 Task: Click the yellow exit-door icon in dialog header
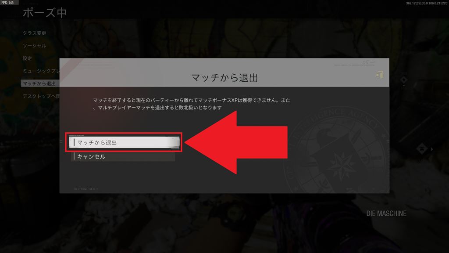point(379,75)
